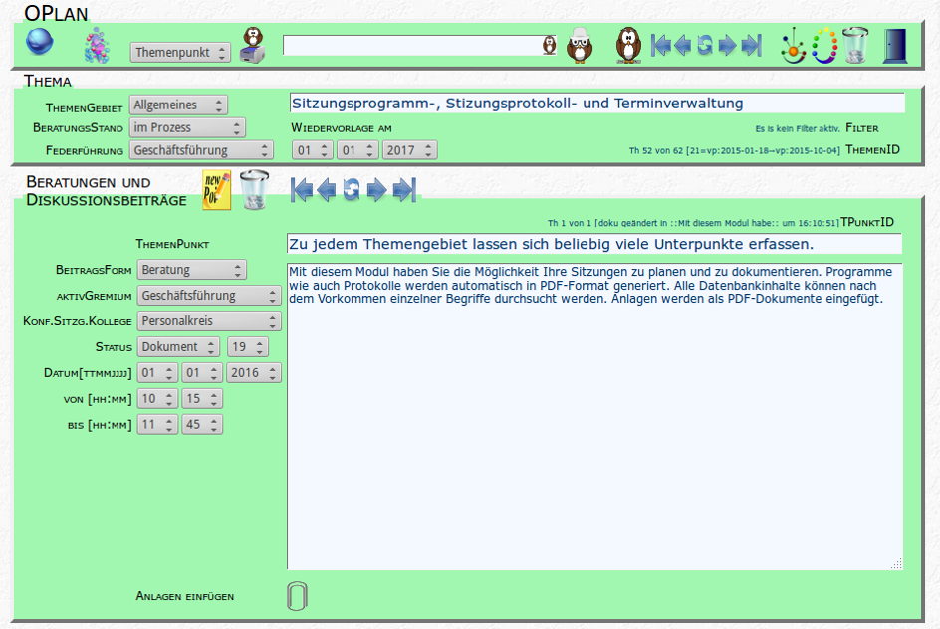Open the BeratungsStand dropdown 'im Prozess'
The width and height of the screenshot is (940, 629).
pyautogui.click(x=187, y=127)
